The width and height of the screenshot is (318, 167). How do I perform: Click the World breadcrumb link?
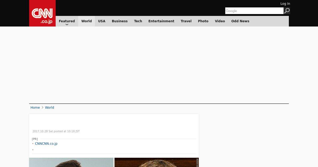pos(50,108)
